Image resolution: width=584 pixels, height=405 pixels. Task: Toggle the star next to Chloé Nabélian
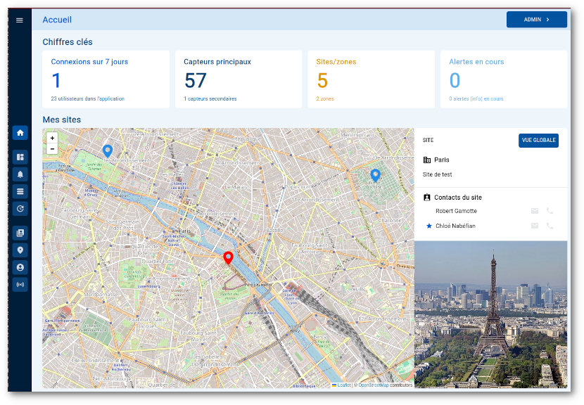[x=429, y=226]
